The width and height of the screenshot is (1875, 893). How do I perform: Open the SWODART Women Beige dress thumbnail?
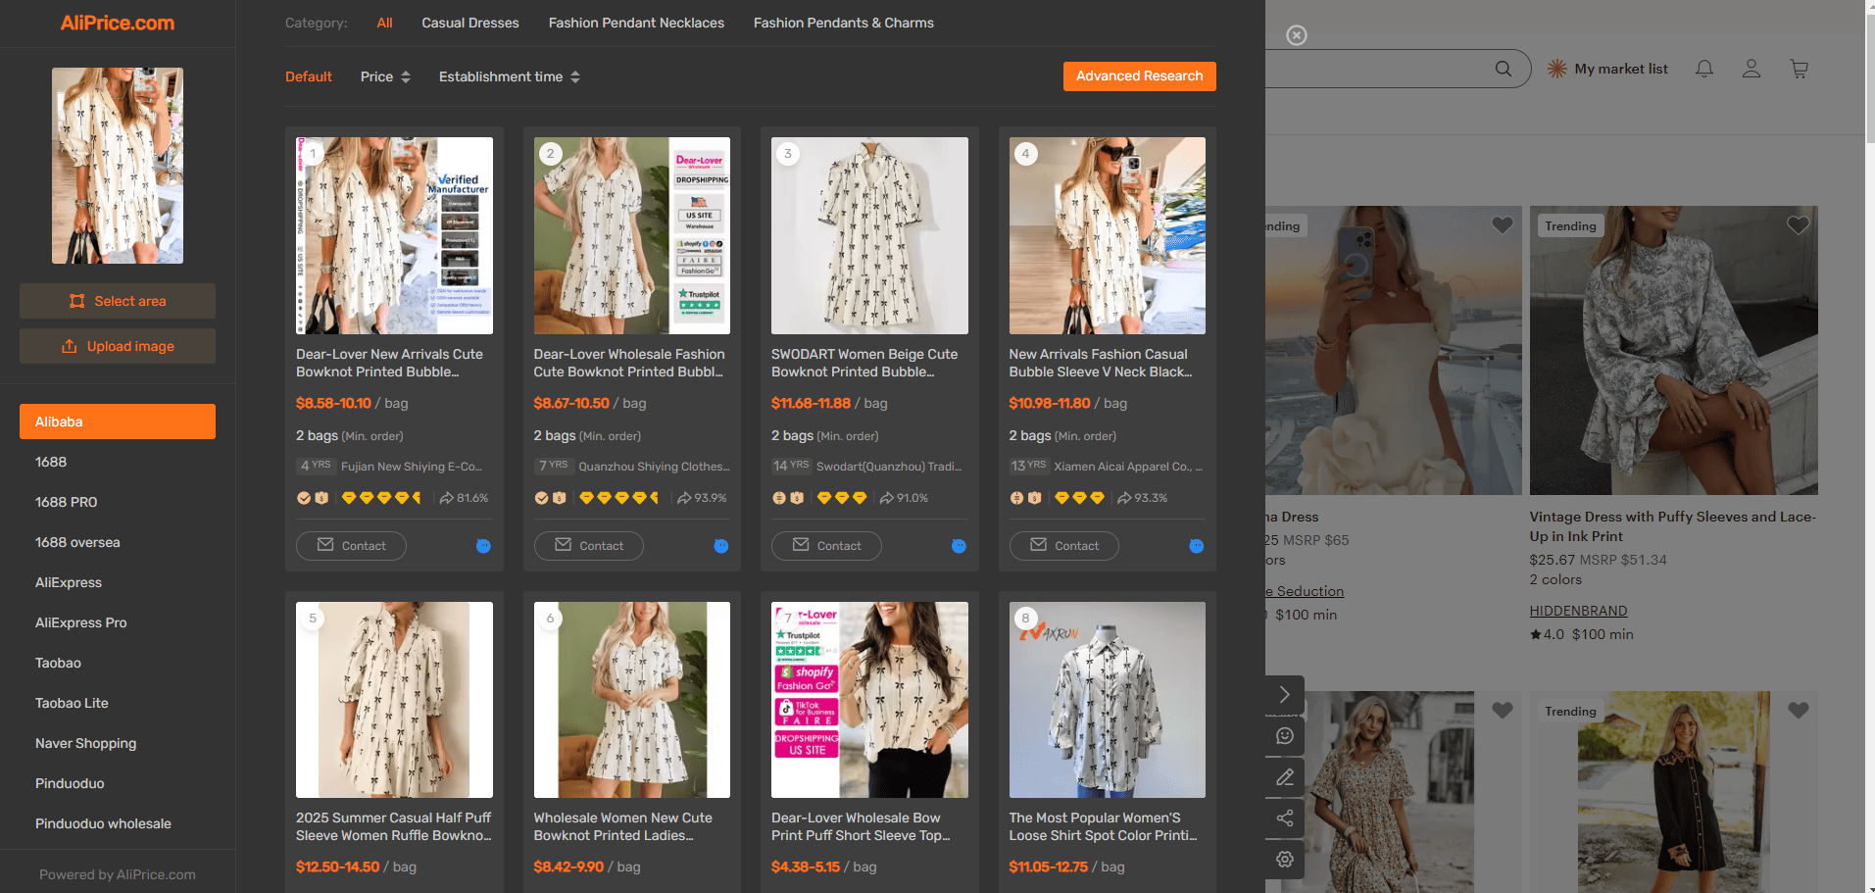click(x=869, y=235)
